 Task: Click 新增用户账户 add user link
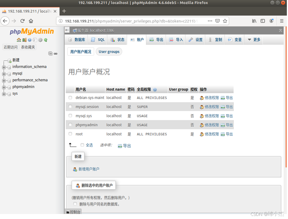[x=89, y=169]
